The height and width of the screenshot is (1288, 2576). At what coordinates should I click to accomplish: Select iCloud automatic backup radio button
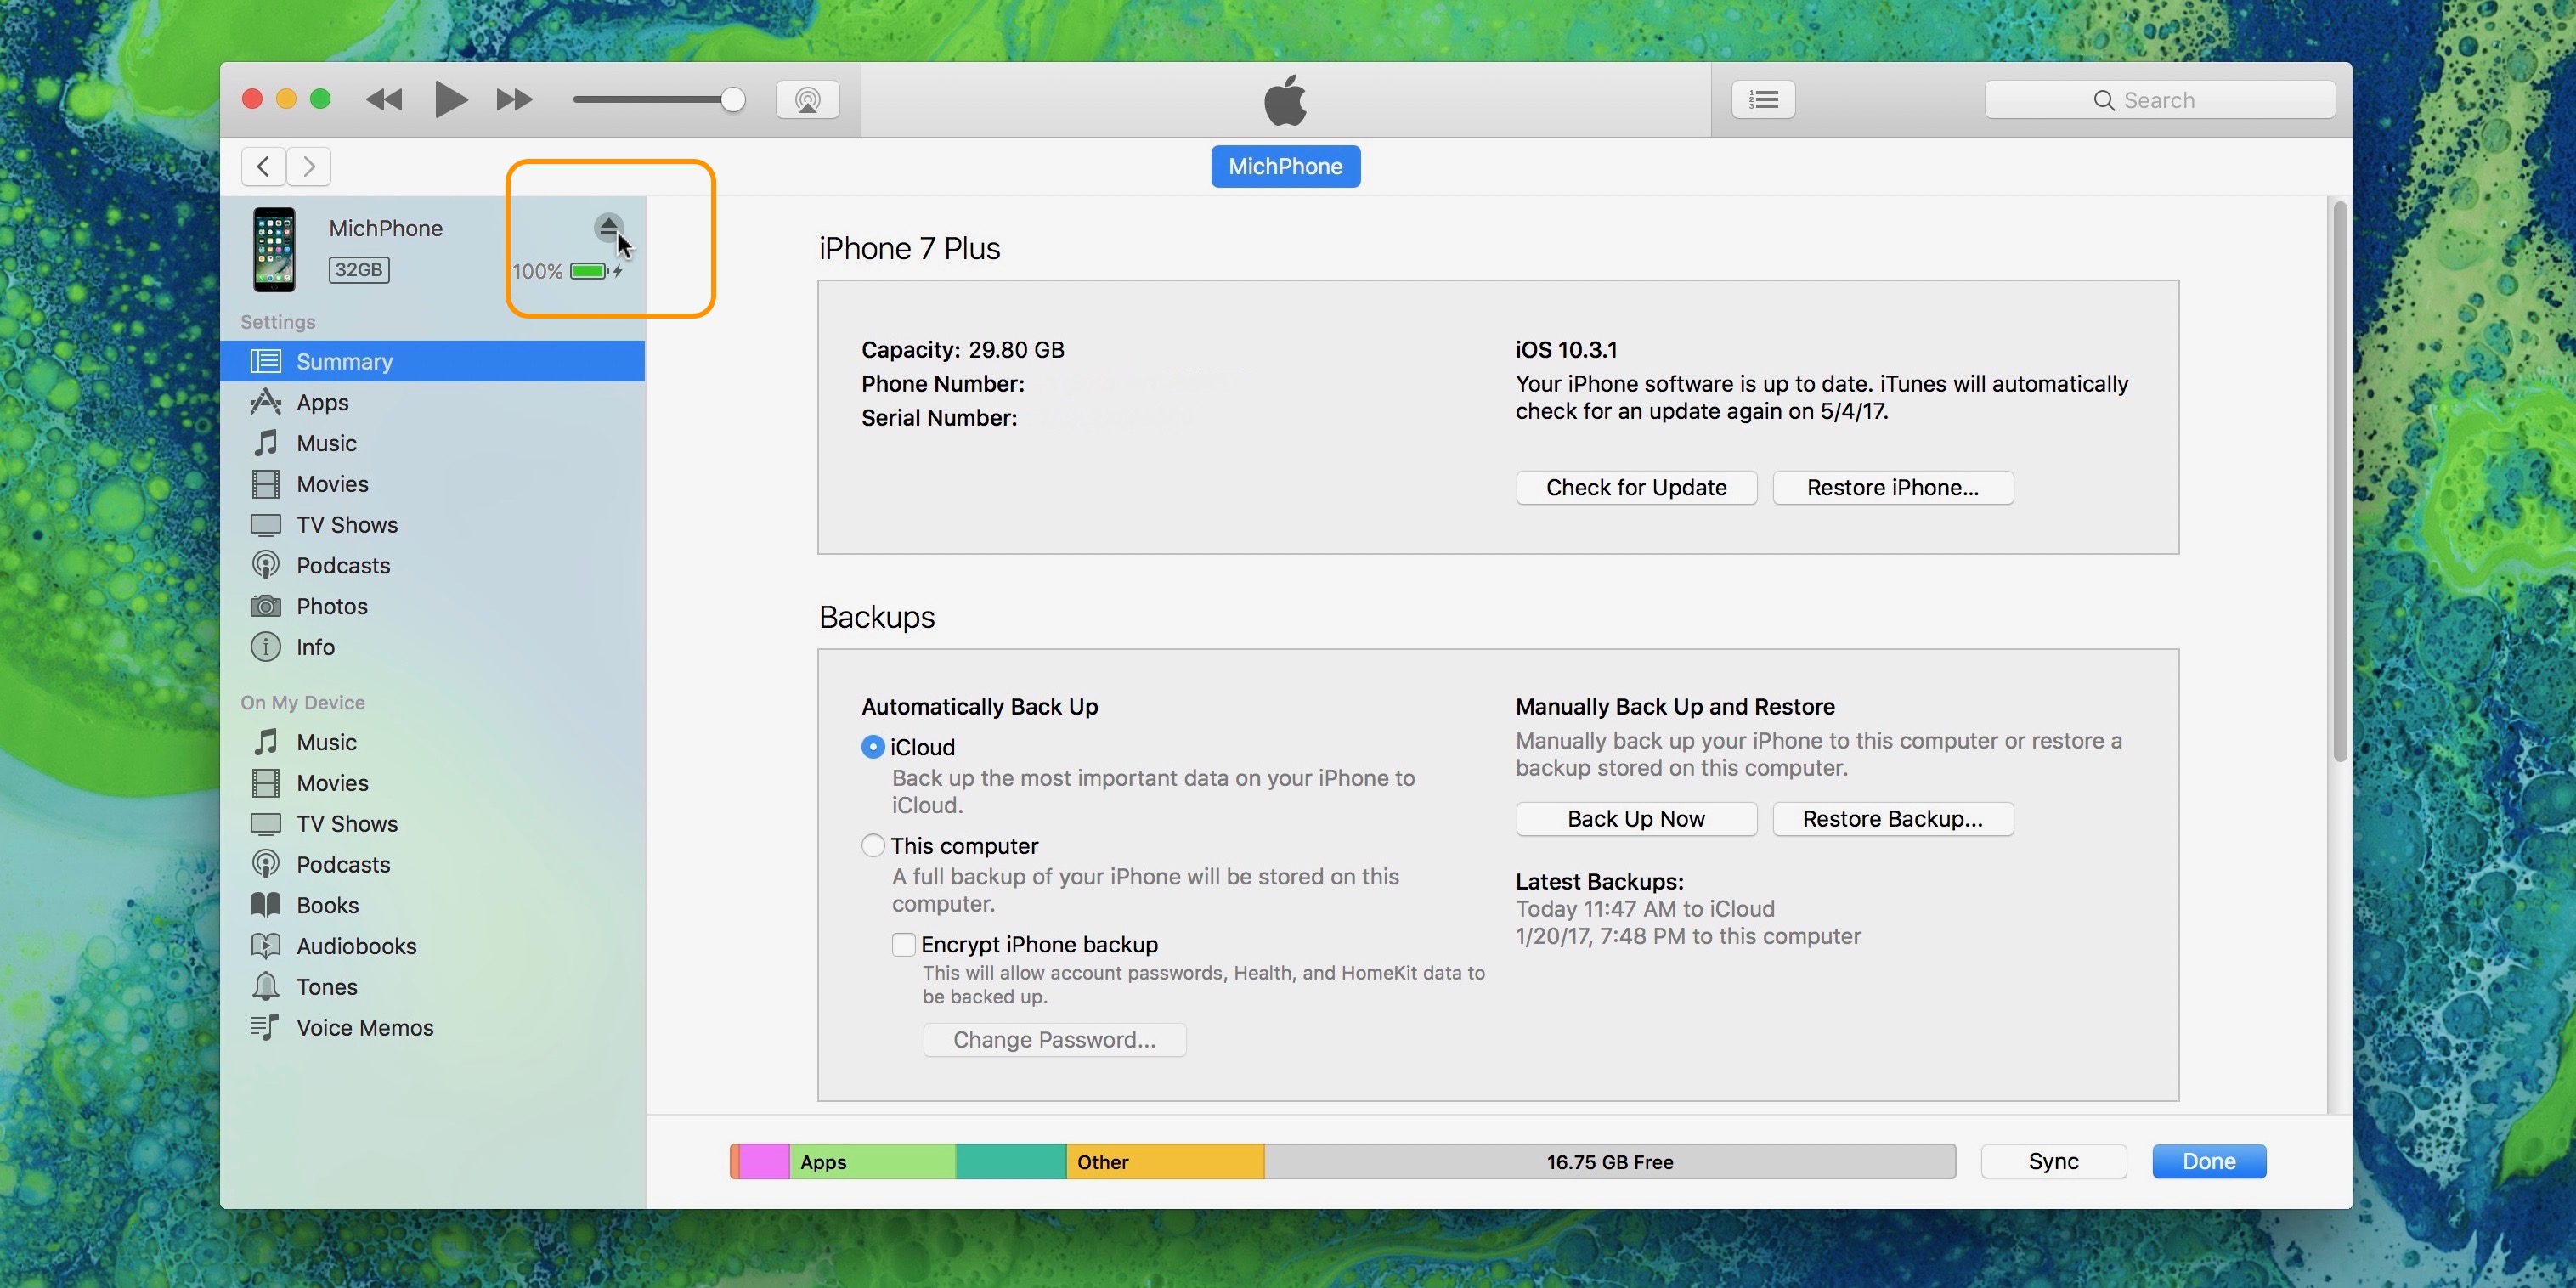coord(871,748)
